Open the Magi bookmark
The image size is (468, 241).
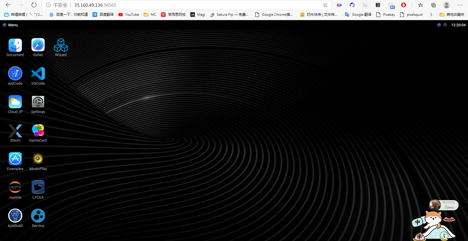click(198, 15)
